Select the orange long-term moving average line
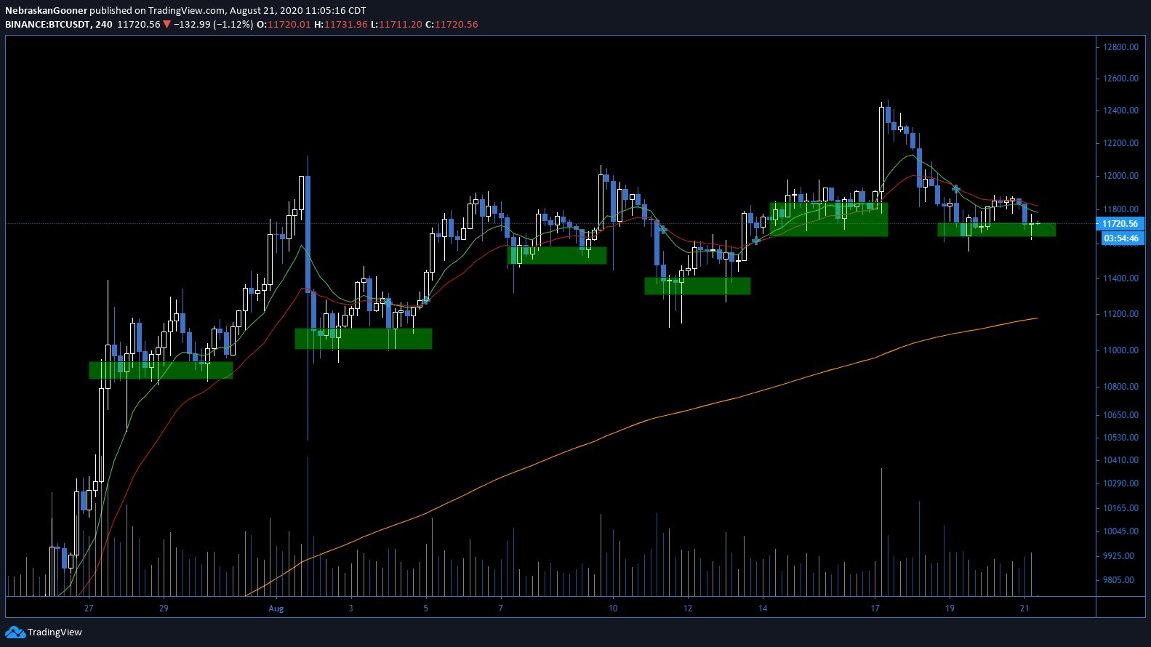This screenshot has width=1151, height=647. 654,417
